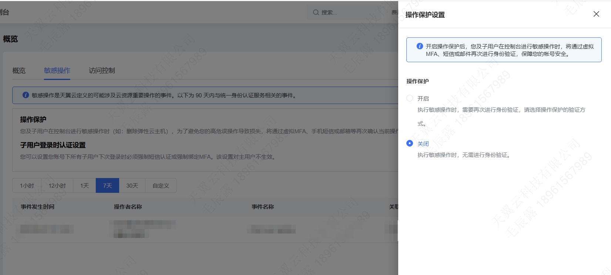Screen dimensions: 611x275
Task: Set the time range to 30天
Action: (x=132, y=185)
